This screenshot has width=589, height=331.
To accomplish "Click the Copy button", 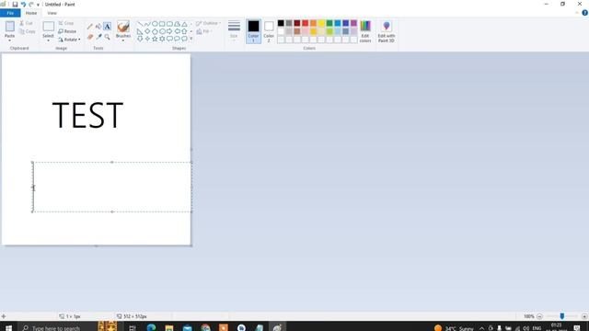I will tap(28, 31).
